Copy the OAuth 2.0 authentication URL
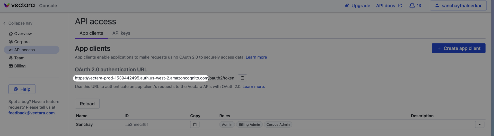Screen dimensions: 494x136 tap(242, 78)
